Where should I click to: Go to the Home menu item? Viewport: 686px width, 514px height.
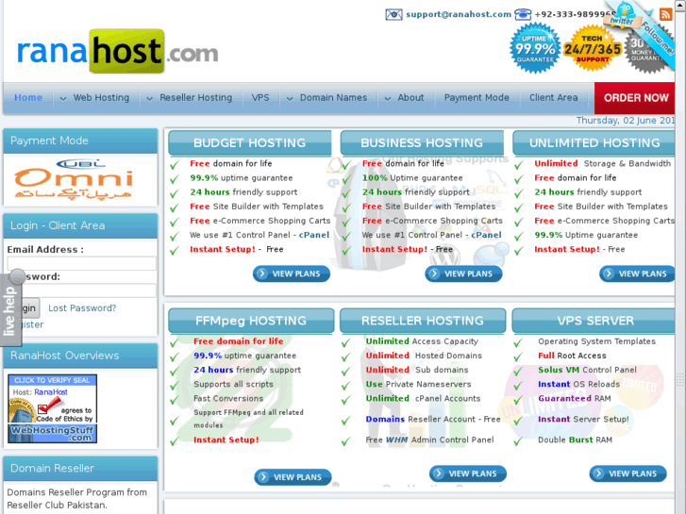[28, 97]
